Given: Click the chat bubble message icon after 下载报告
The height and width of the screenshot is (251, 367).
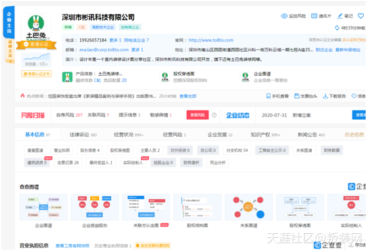Looking at the screenshot, I should point(354,96).
